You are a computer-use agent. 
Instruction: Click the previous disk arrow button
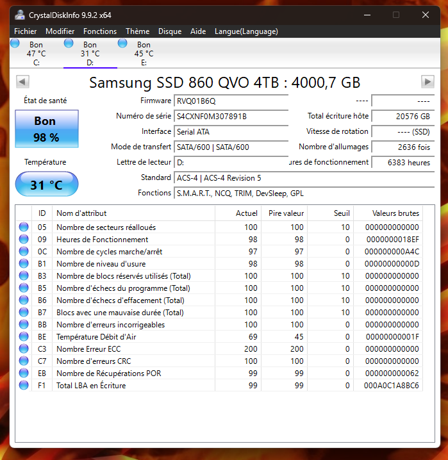(22, 81)
